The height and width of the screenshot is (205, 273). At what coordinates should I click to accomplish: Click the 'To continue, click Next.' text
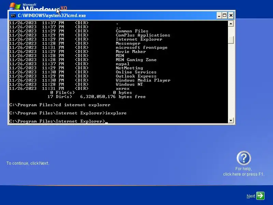[28, 163]
